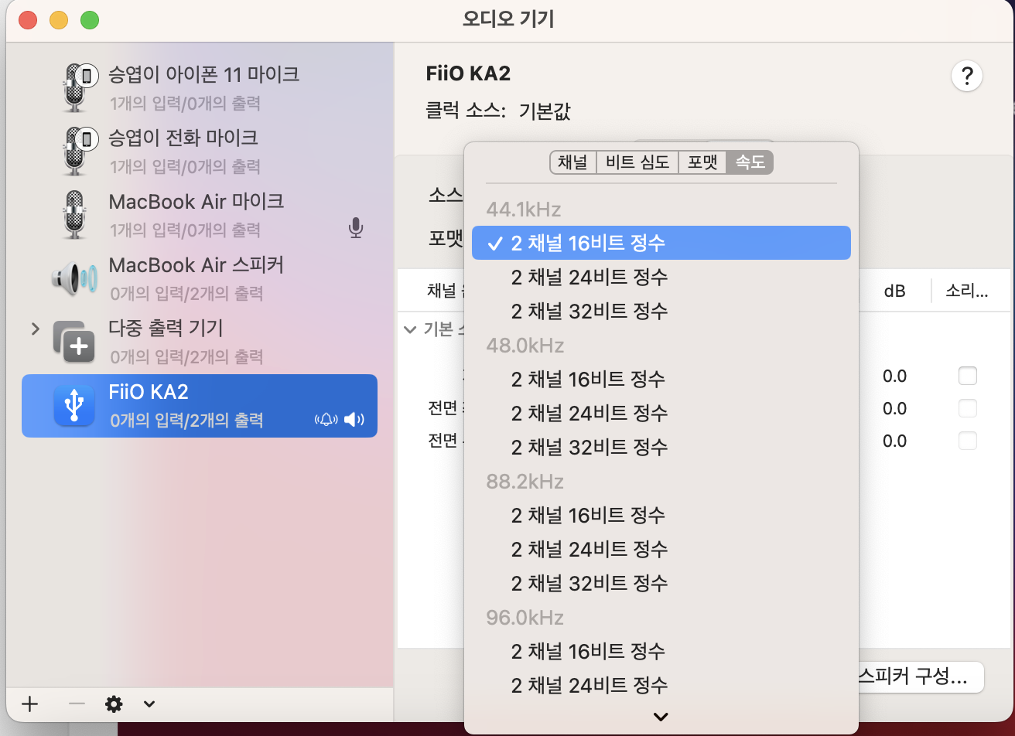Toggle the third mute checkbox in 소리 column
The image size is (1015, 736).
coord(967,441)
